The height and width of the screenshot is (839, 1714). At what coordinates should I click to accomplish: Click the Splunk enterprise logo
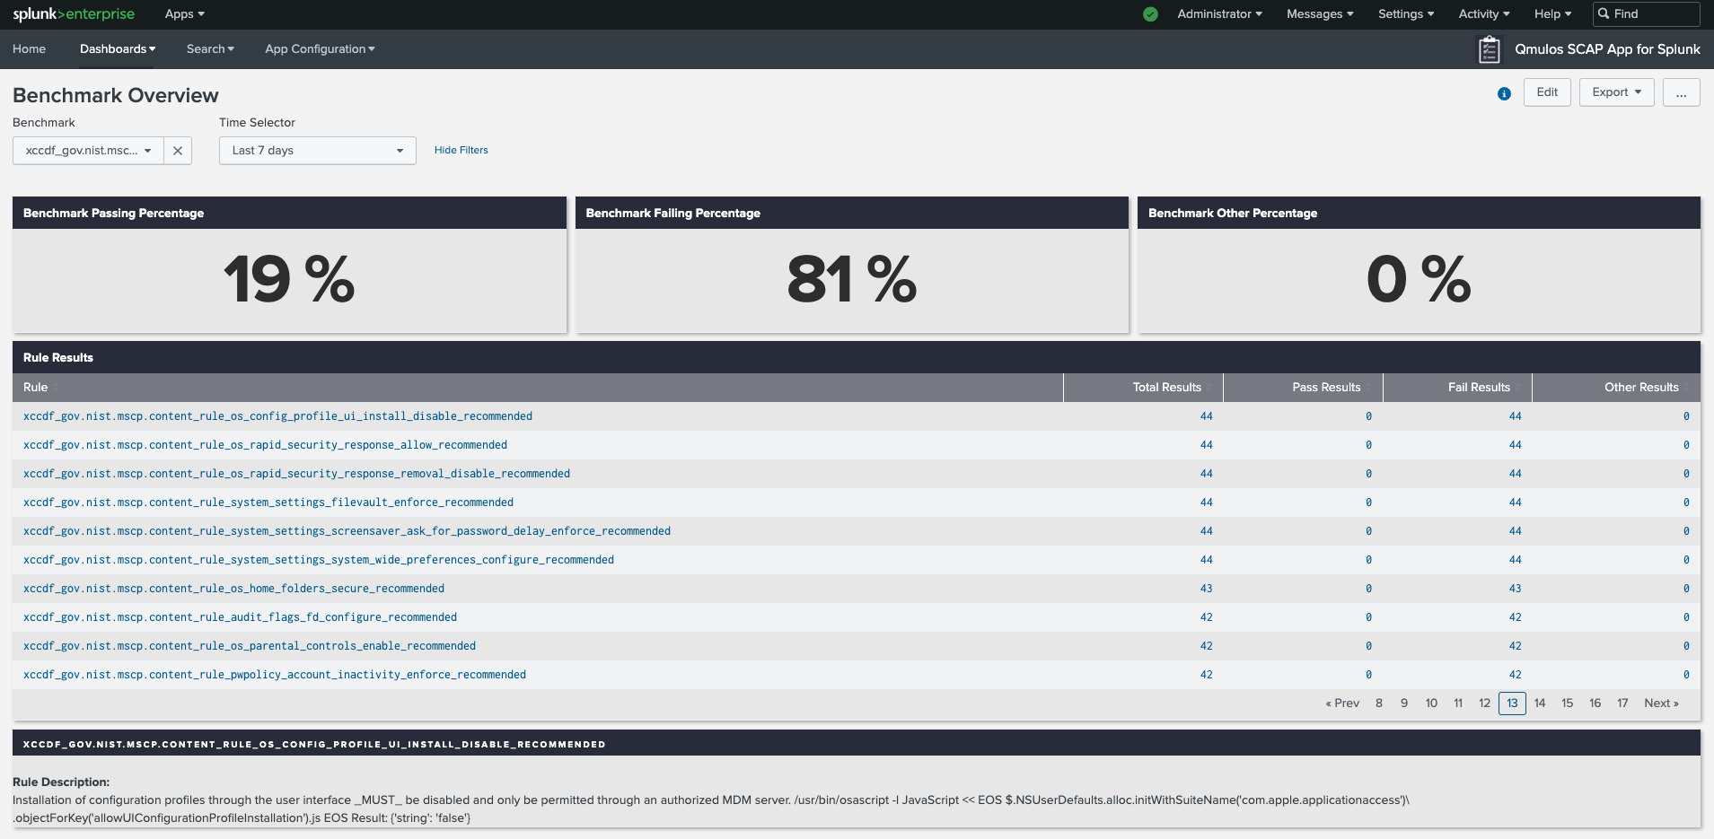pos(74,14)
